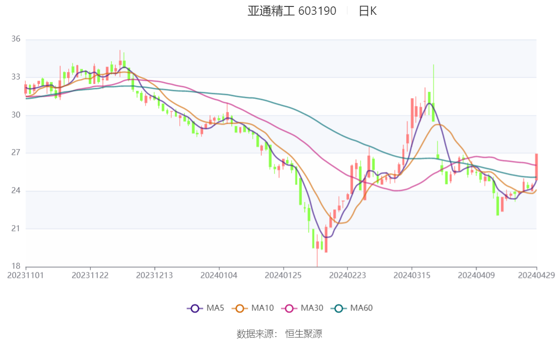Click the 18 price label on the y-axis
This screenshot has width=559, height=340.
tap(15, 266)
